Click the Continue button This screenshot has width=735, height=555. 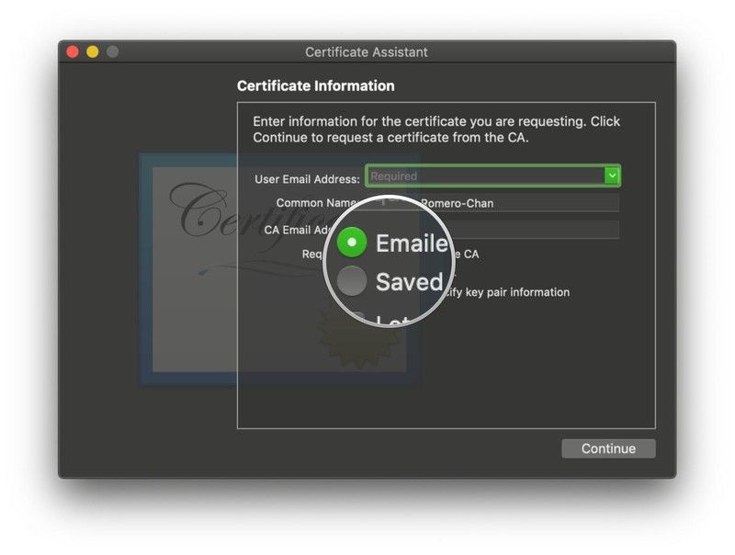[x=608, y=448]
